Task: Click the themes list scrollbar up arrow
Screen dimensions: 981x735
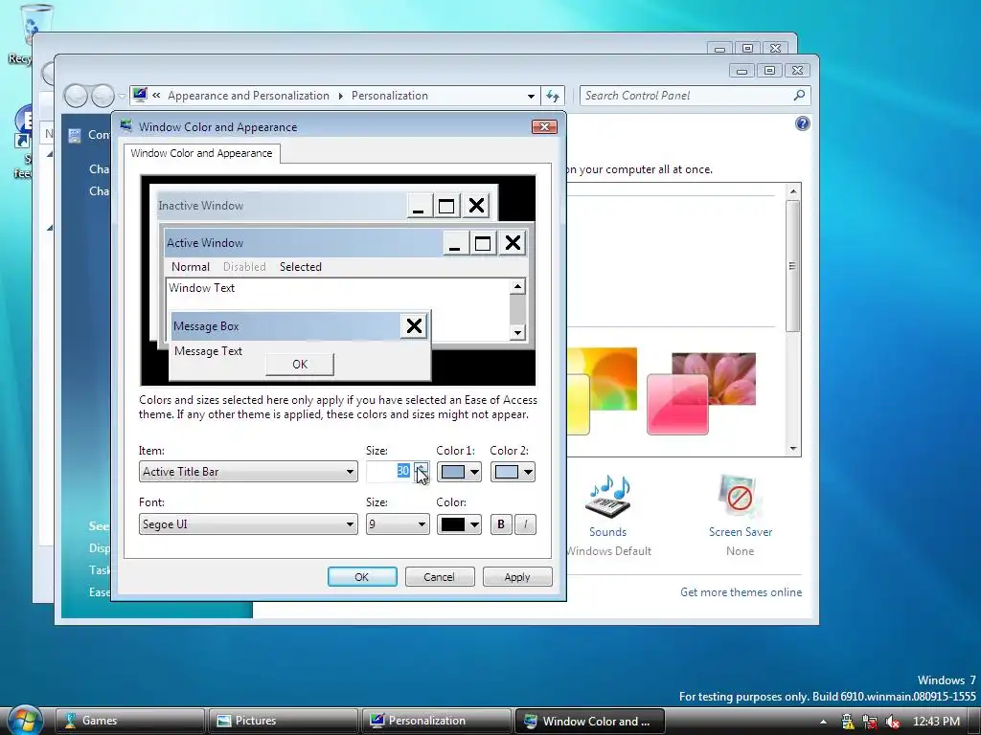Action: (x=793, y=191)
